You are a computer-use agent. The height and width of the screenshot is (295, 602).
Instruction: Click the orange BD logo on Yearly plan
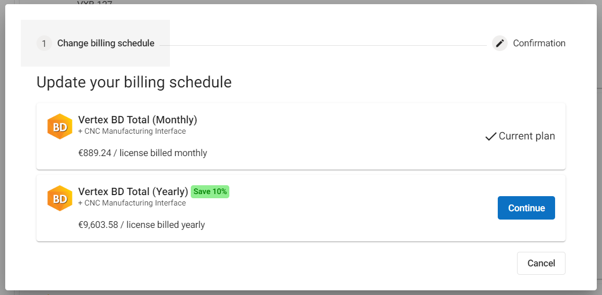tap(59, 198)
